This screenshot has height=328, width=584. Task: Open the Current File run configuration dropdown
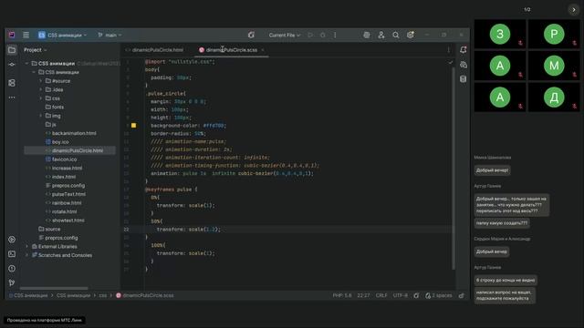[285, 35]
